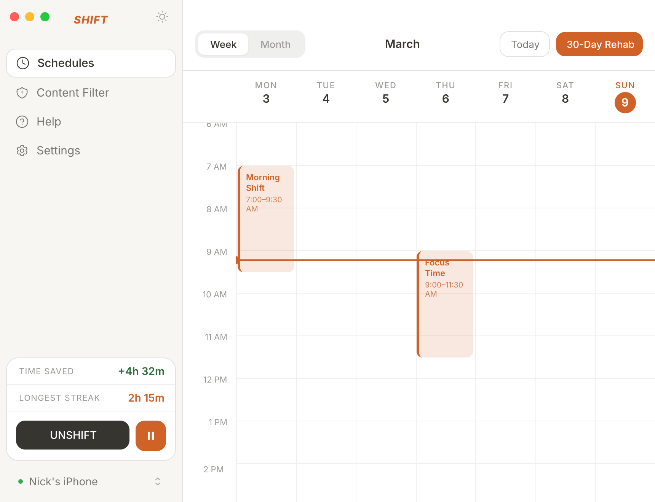Click the sun theme icon beside SHIFT
The width and height of the screenshot is (655, 502).
coord(162,17)
